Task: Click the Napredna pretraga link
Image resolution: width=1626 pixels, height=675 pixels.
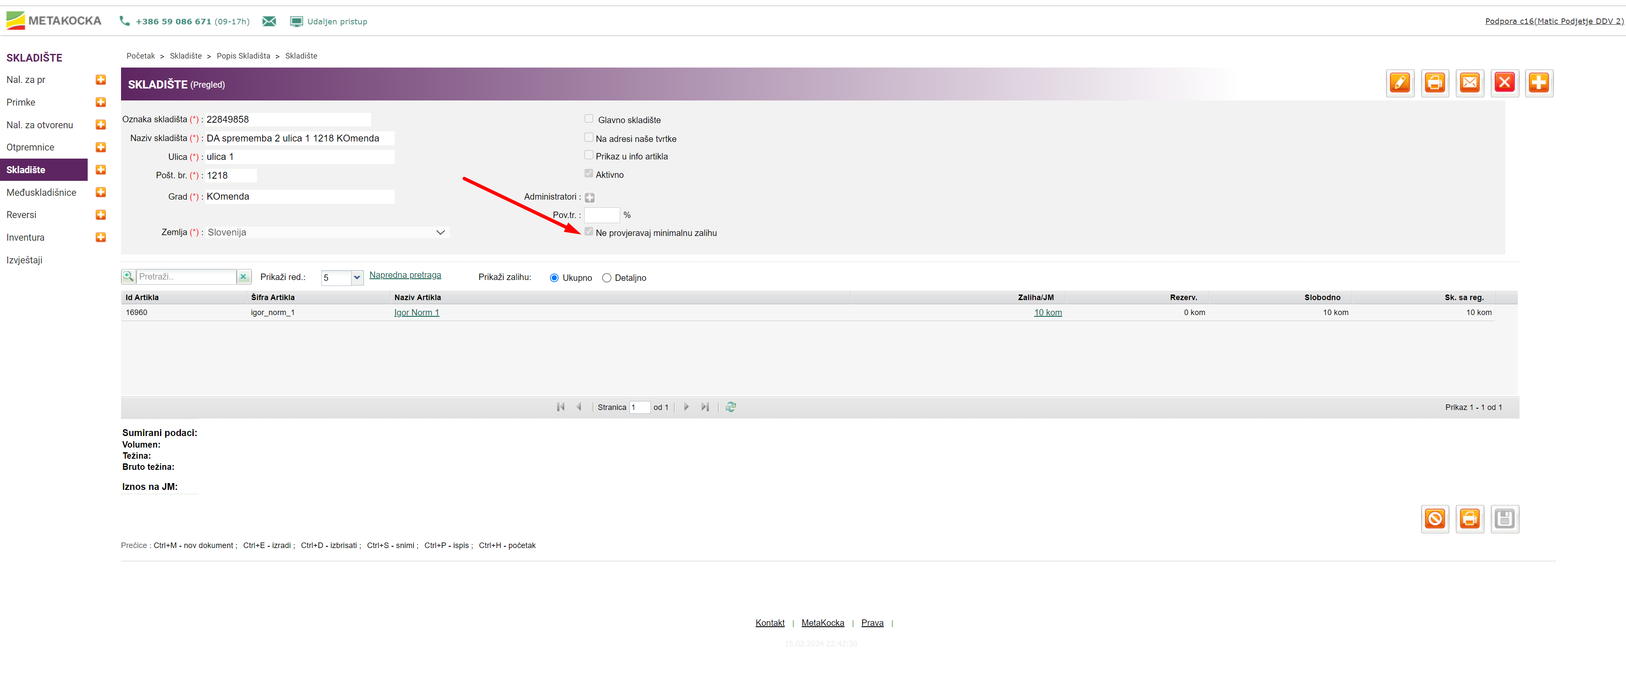Action: (405, 275)
